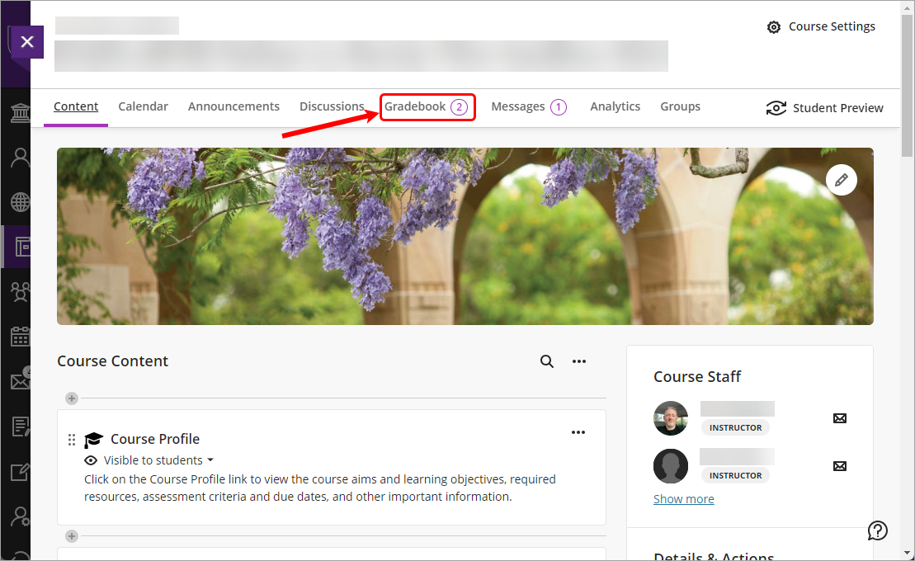Open the Course Content three-dot menu
The height and width of the screenshot is (561, 915).
[x=579, y=361]
